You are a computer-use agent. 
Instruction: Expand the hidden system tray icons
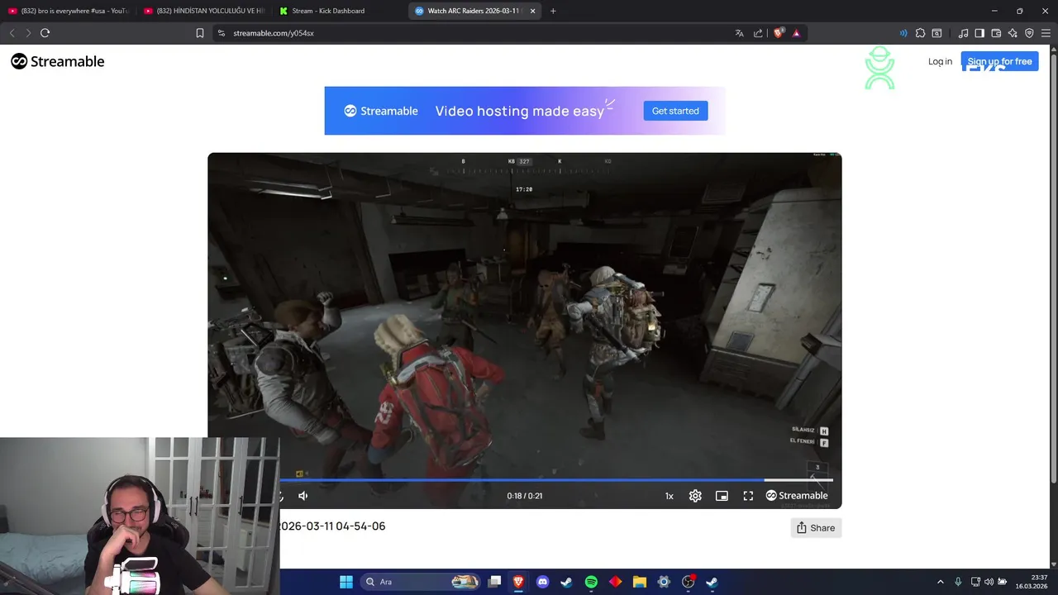tap(940, 582)
